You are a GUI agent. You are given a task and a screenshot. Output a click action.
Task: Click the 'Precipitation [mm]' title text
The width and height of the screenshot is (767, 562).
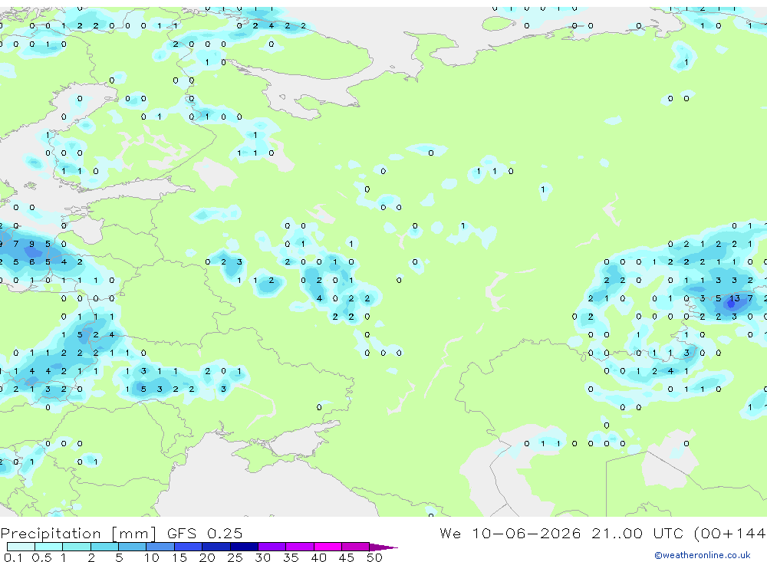(78, 533)
